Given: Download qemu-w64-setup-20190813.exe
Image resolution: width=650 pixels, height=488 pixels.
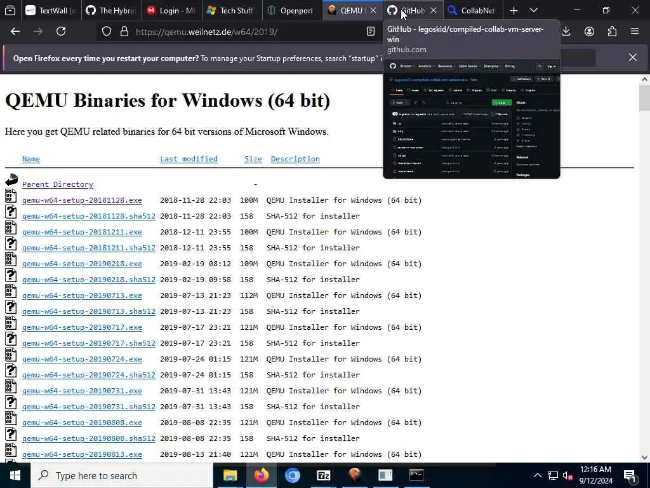Looking at the screenshot, I should tap(82, 454).
